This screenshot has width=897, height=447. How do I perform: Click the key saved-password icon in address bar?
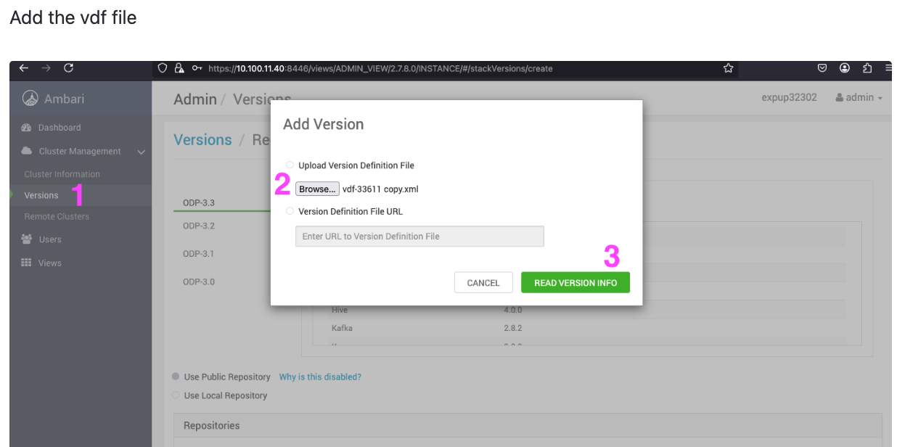click(x=197, y=68)
